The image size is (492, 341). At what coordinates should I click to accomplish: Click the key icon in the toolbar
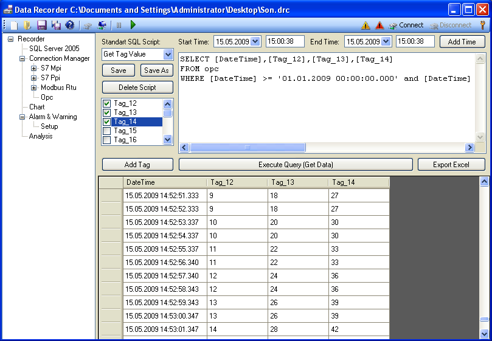[483, 25]
